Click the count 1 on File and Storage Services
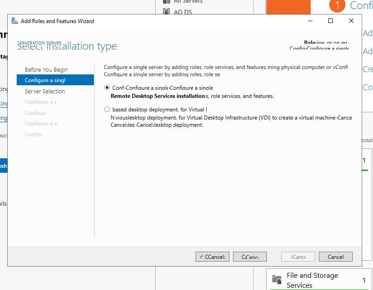Image resolution: width=373 pixels, height=290 pixels. pos(364,281)
